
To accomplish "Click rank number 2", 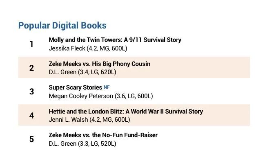I will pyautogui.click(x=31, y=68).
